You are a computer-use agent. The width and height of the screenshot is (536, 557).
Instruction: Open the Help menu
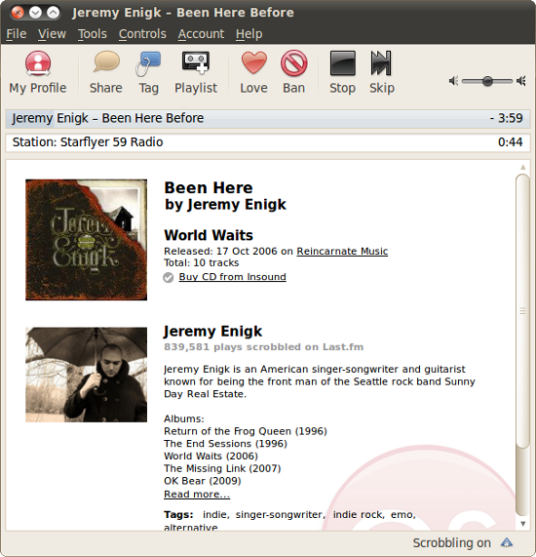249,34
